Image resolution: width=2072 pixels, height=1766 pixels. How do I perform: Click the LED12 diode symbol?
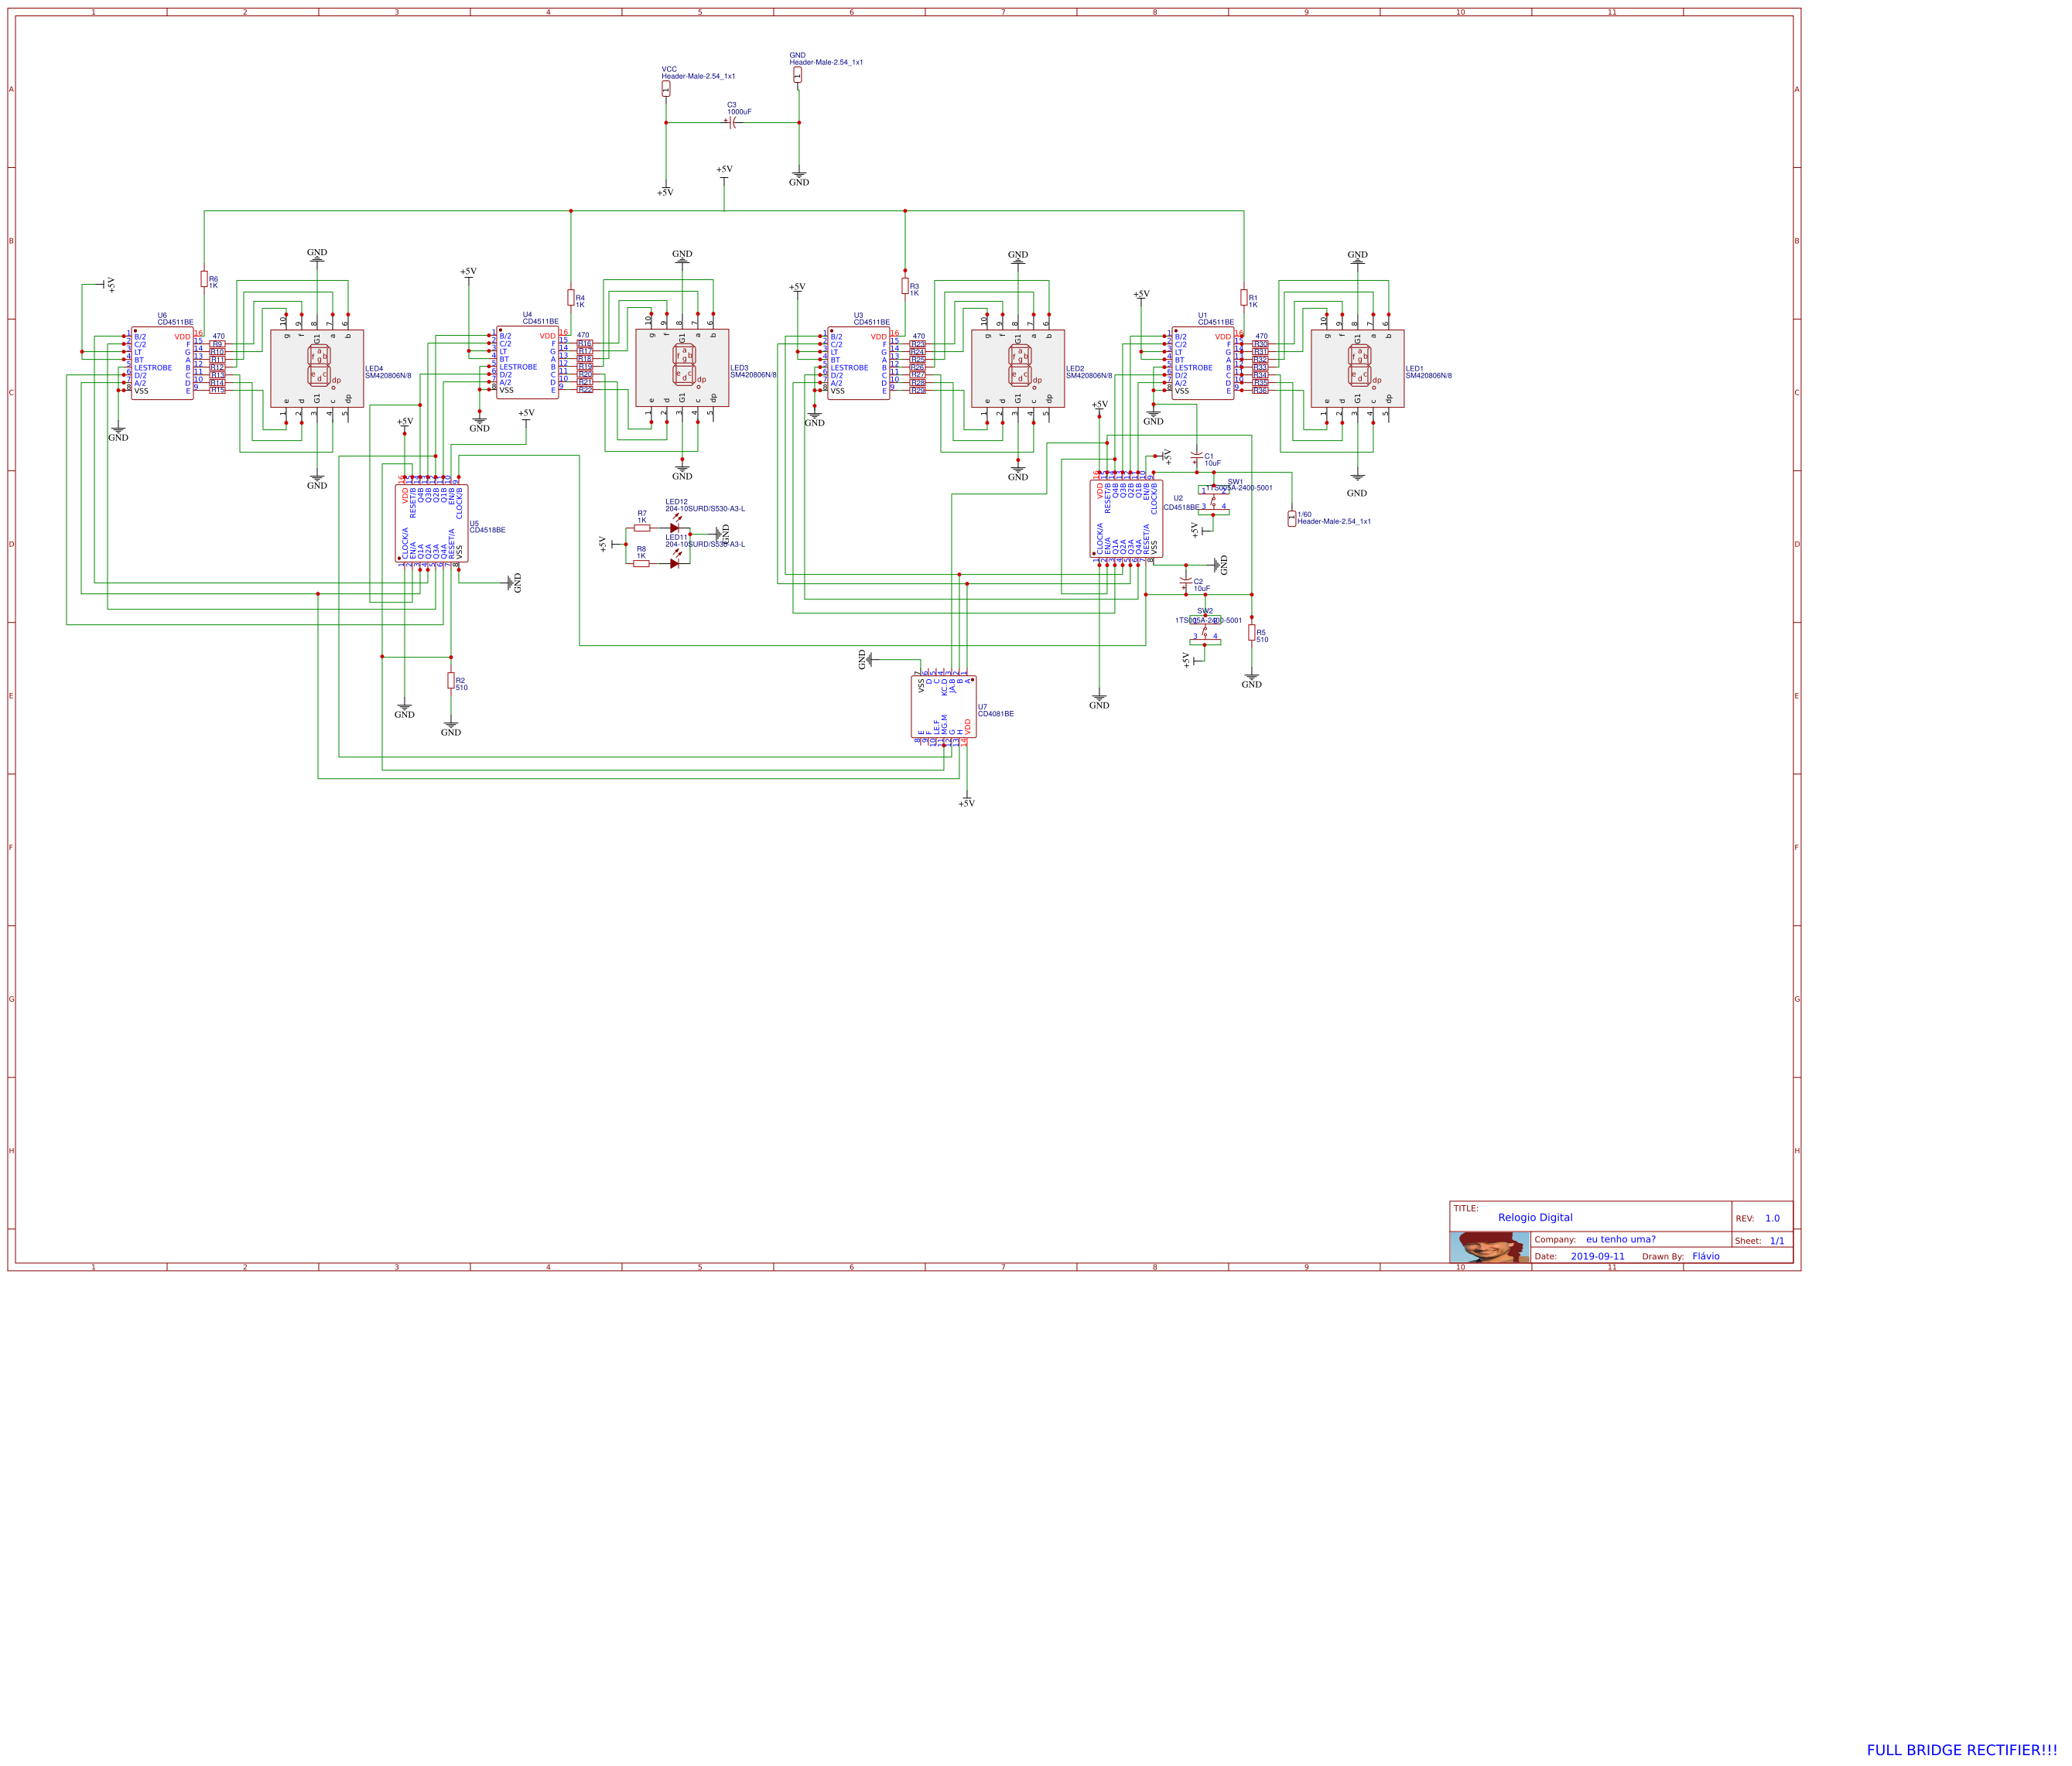click(675, 527)
